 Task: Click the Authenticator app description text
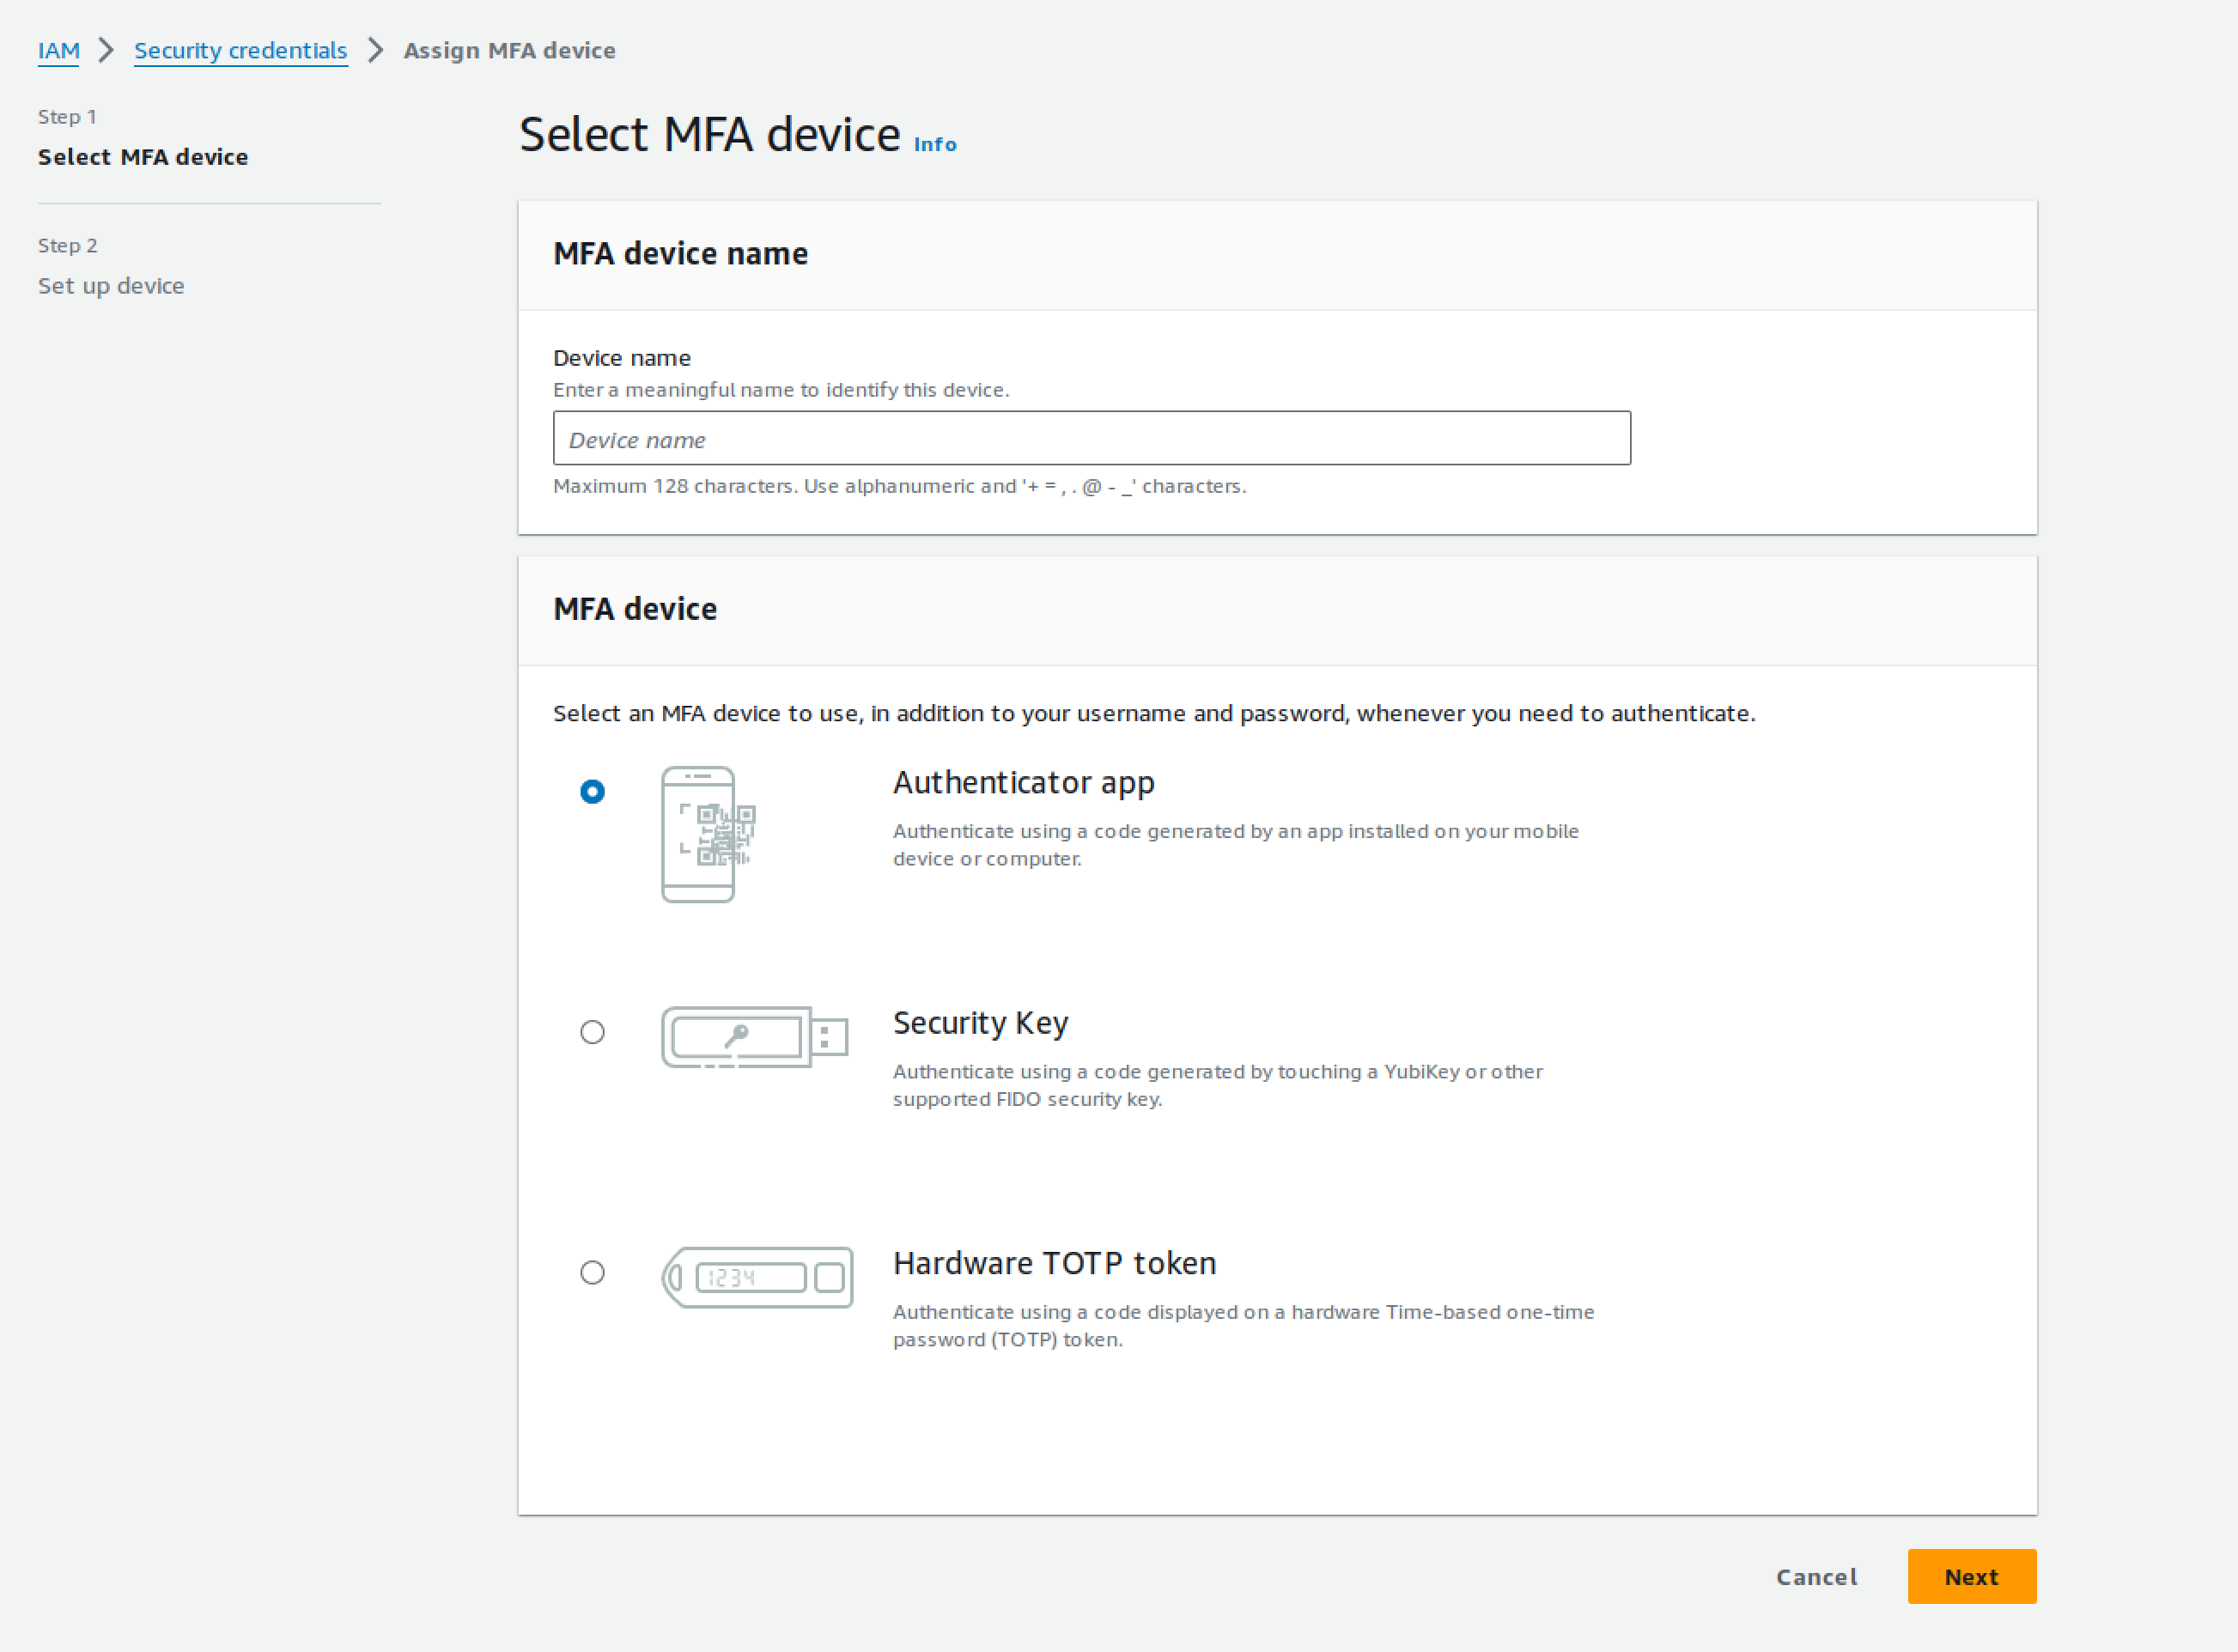click(x=1235, y=845)
